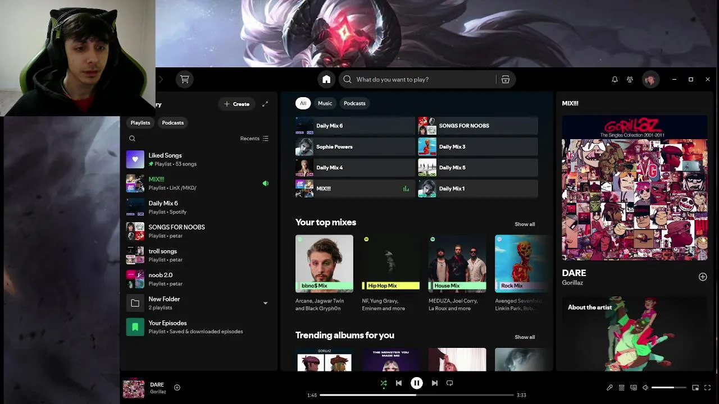Toggle shuffle playback
Viewport: 719px width, 404px height.
[x=384, y=383]
